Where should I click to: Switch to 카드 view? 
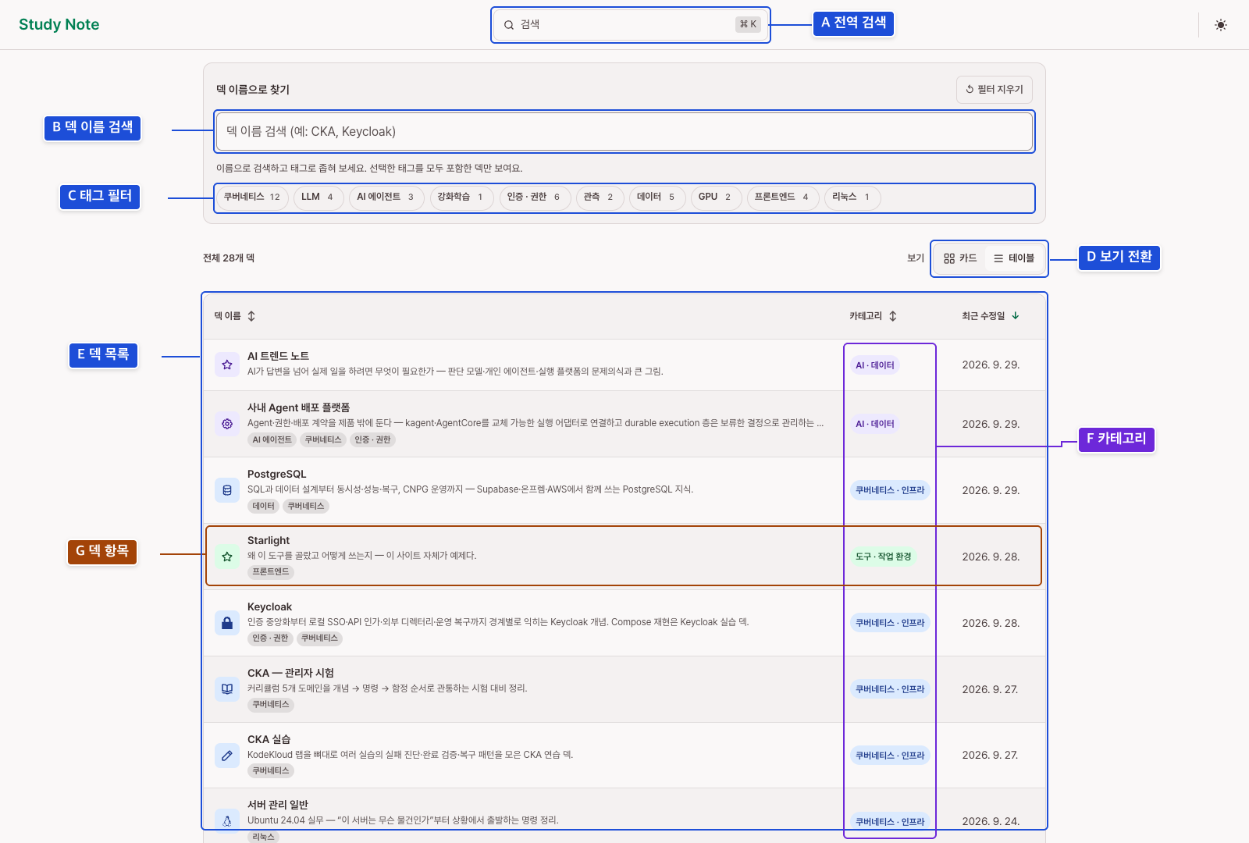(960, 258)
